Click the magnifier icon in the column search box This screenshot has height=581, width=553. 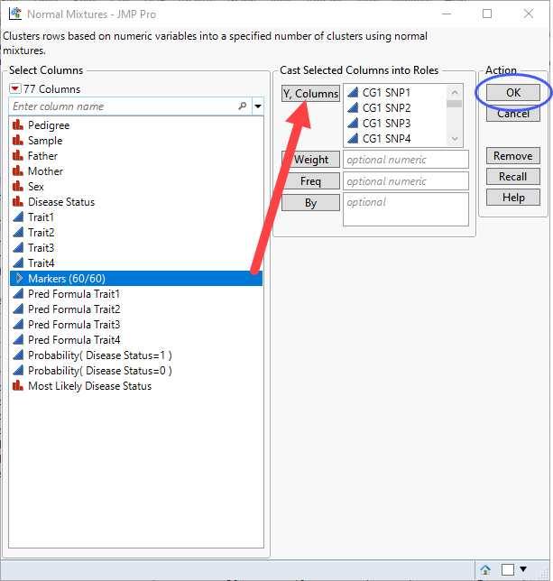(x=243, y=106)
